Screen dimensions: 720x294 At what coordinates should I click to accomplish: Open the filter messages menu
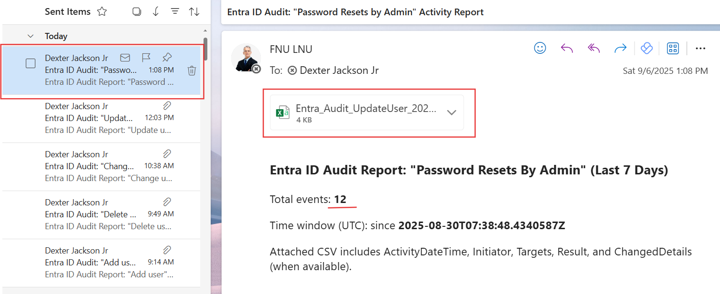[x=175, y=12]
